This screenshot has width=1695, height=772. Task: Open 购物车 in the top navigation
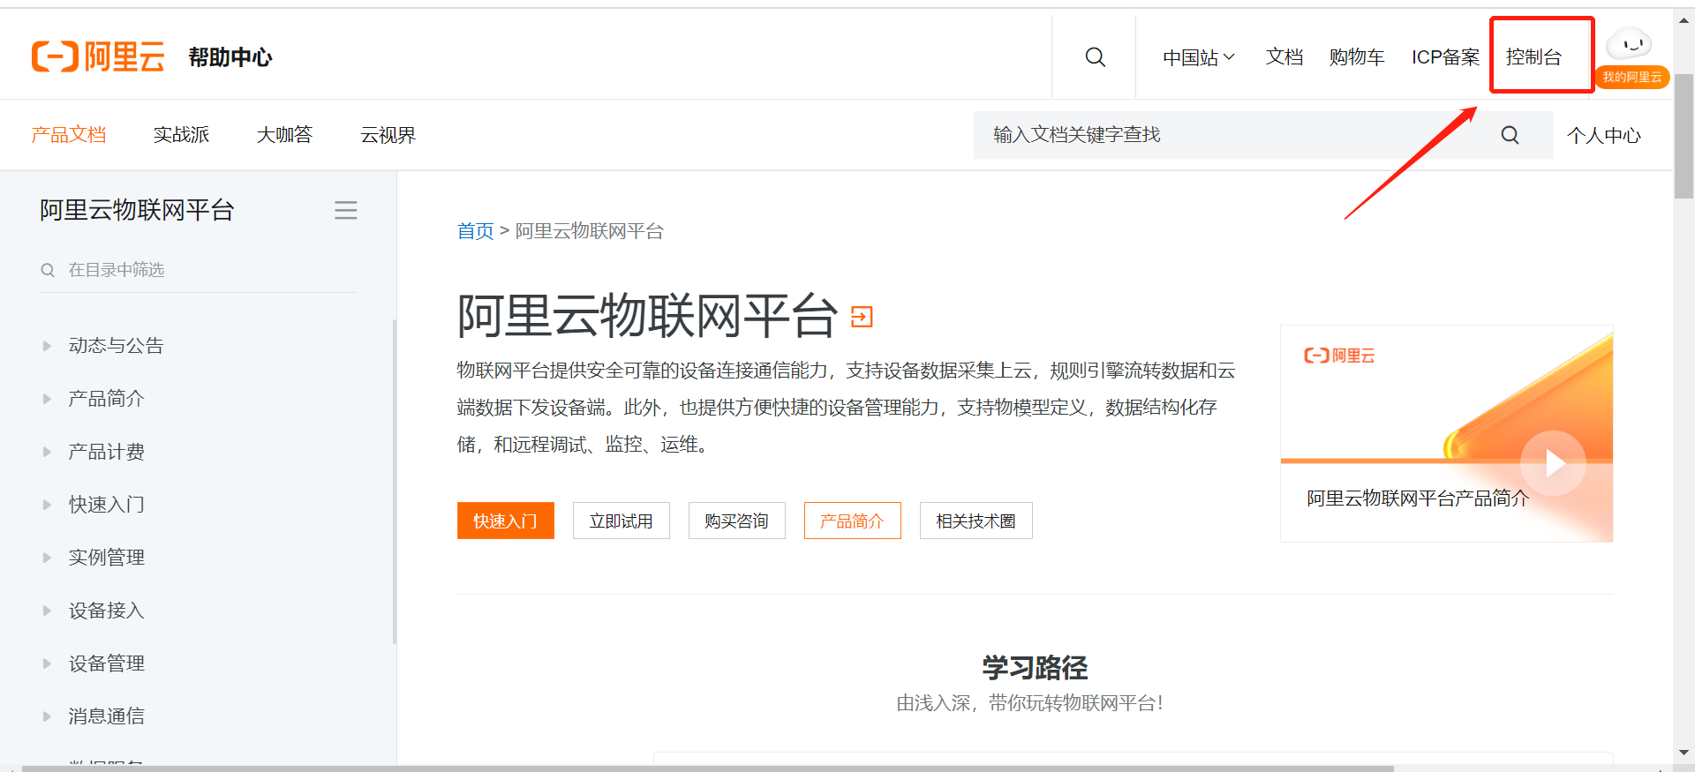[x=1357, y=57]
